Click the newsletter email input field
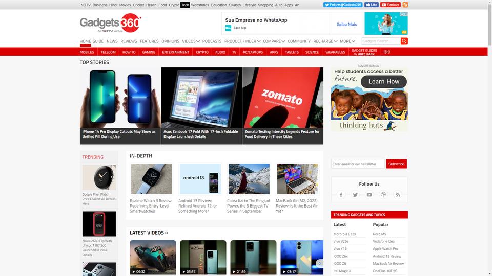Screen dimensions: 492x276 358,164
